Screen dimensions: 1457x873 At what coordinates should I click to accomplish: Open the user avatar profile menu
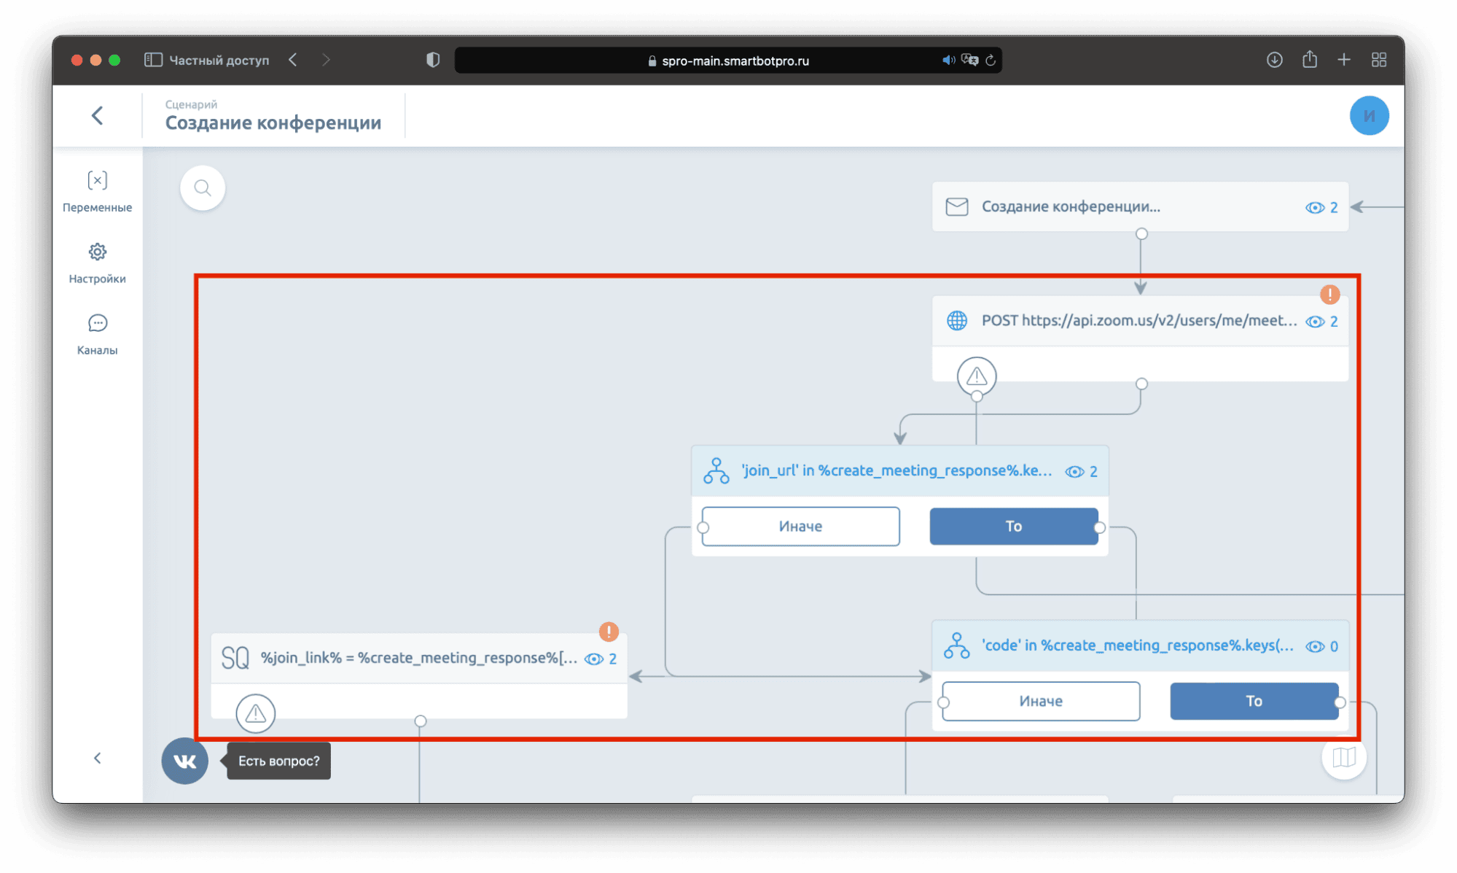(x=1368, y=115)
